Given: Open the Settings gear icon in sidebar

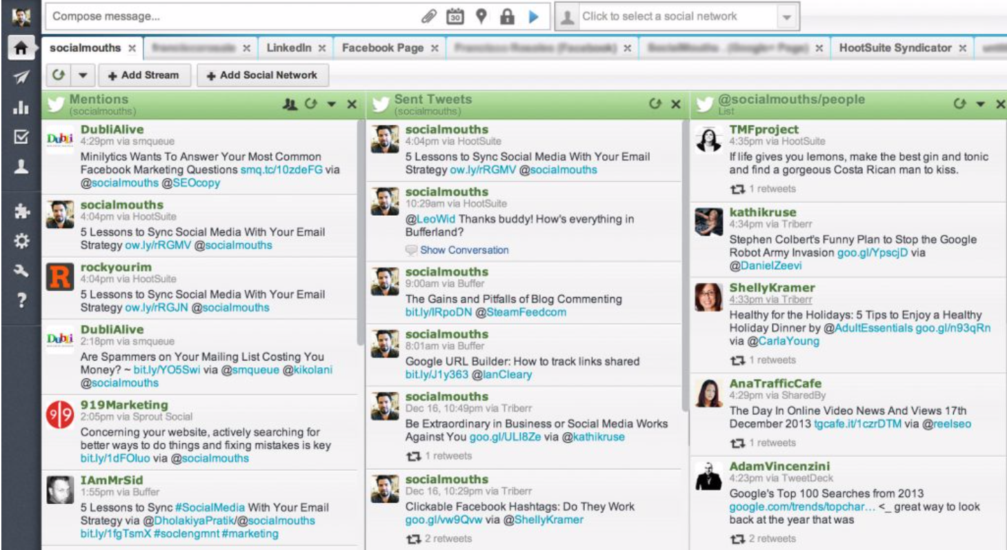Looking at the screenshot, I should [x=21, y=241].
